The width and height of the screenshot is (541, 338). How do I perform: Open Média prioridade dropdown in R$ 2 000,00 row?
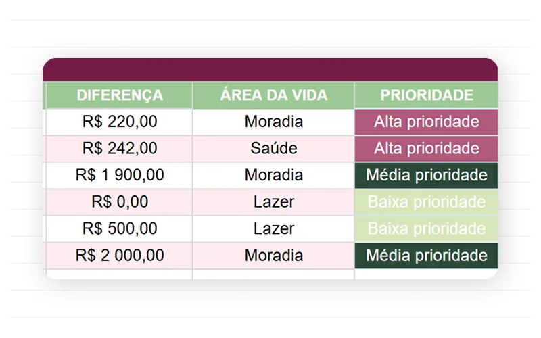426,256
